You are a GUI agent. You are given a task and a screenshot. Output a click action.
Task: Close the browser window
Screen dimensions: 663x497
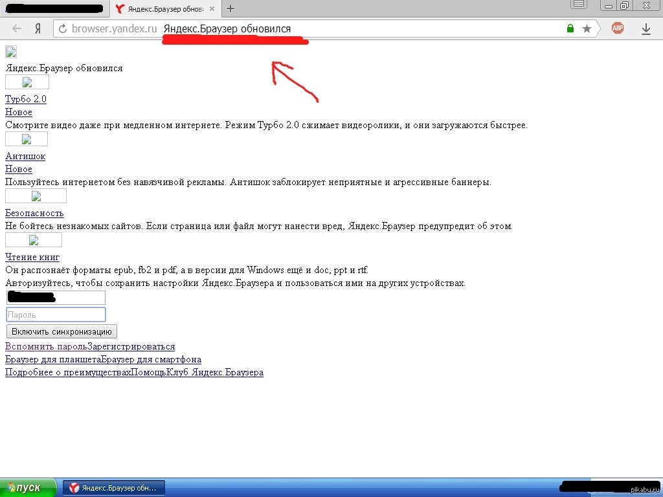coord(647,5)
